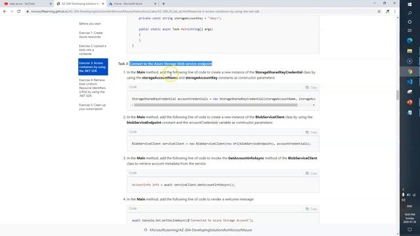
Task: Go to Exercise 5: Clean up subscription
Action: [x=93, y=107]
